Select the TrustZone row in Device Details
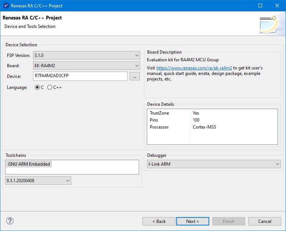The width and height of the screenshot is (286, 231). pos(159,113)
